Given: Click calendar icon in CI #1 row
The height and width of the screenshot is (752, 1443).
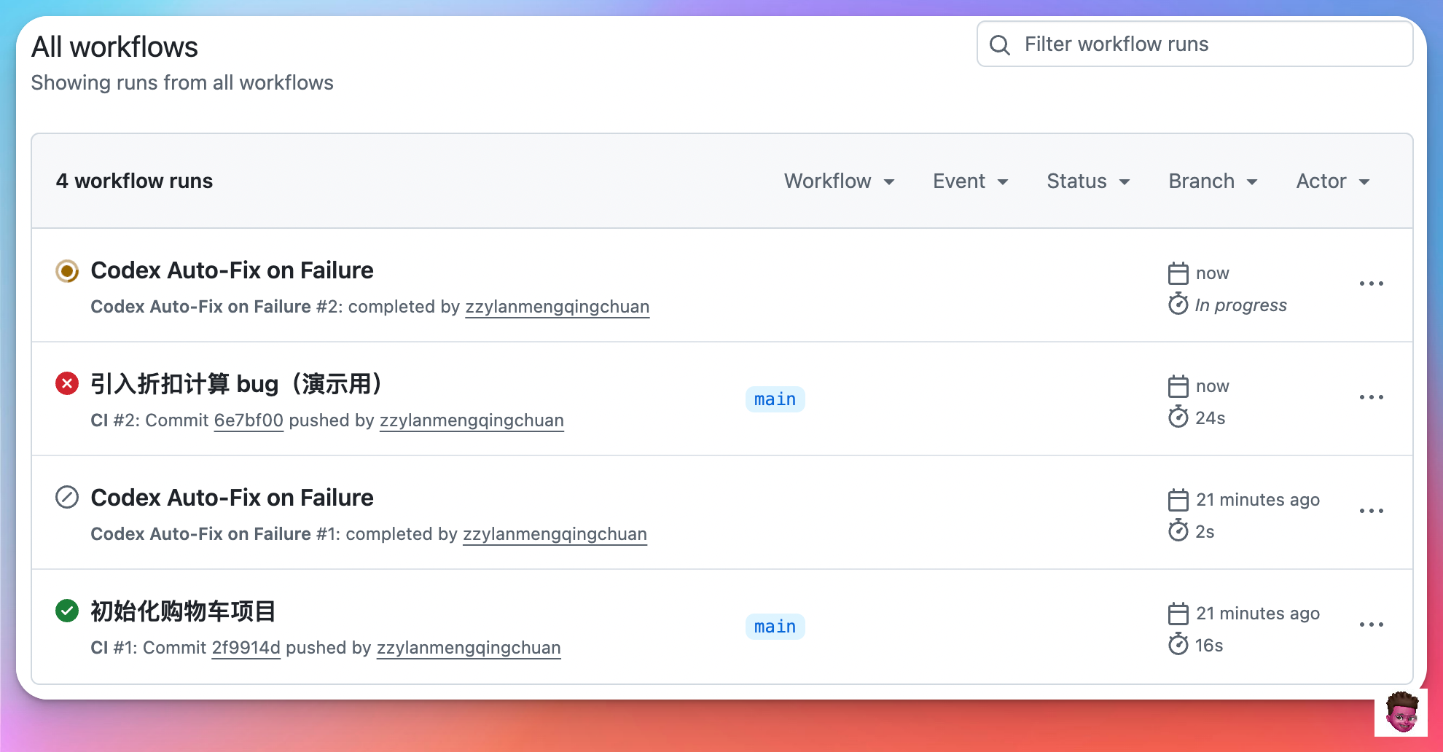Looking at the screenshot, I should tap(1178, 614).
